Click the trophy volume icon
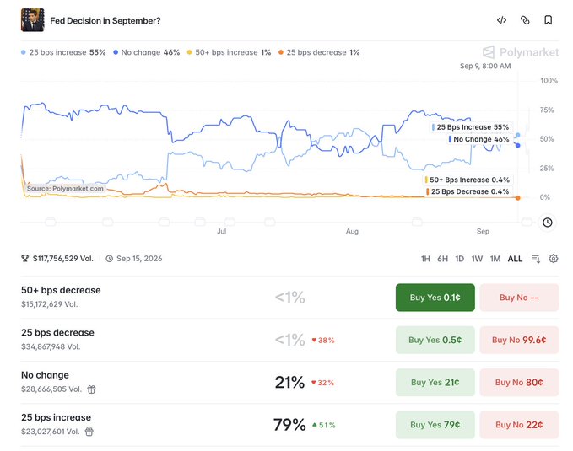 click(24, 259)
